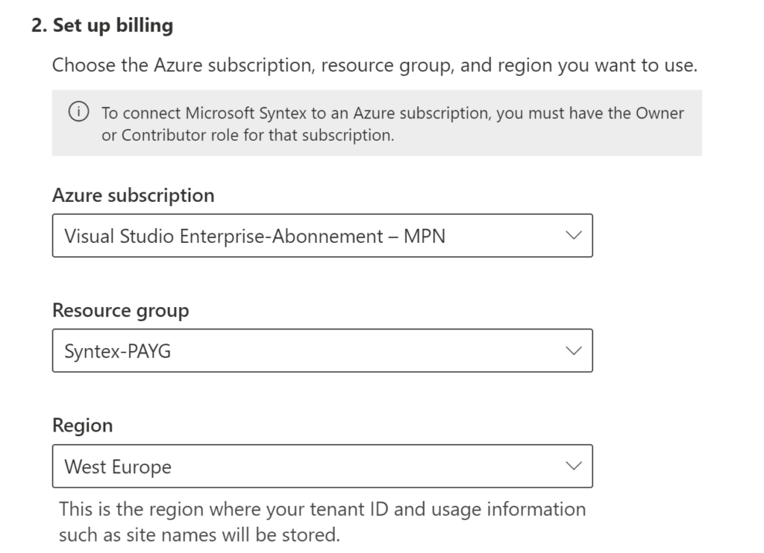This screenshot has height=553, width=764.
Task: Click the info icon in the gray notice
Action: 78,112
